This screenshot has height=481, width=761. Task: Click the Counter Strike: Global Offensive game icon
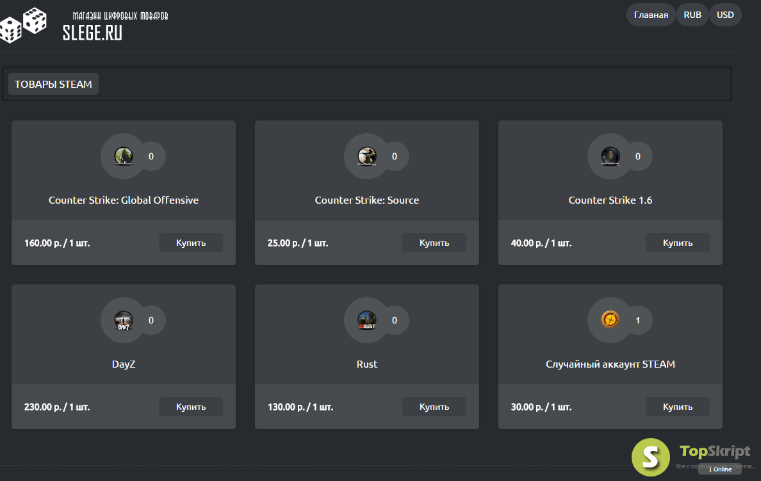(x=123, y=156)
